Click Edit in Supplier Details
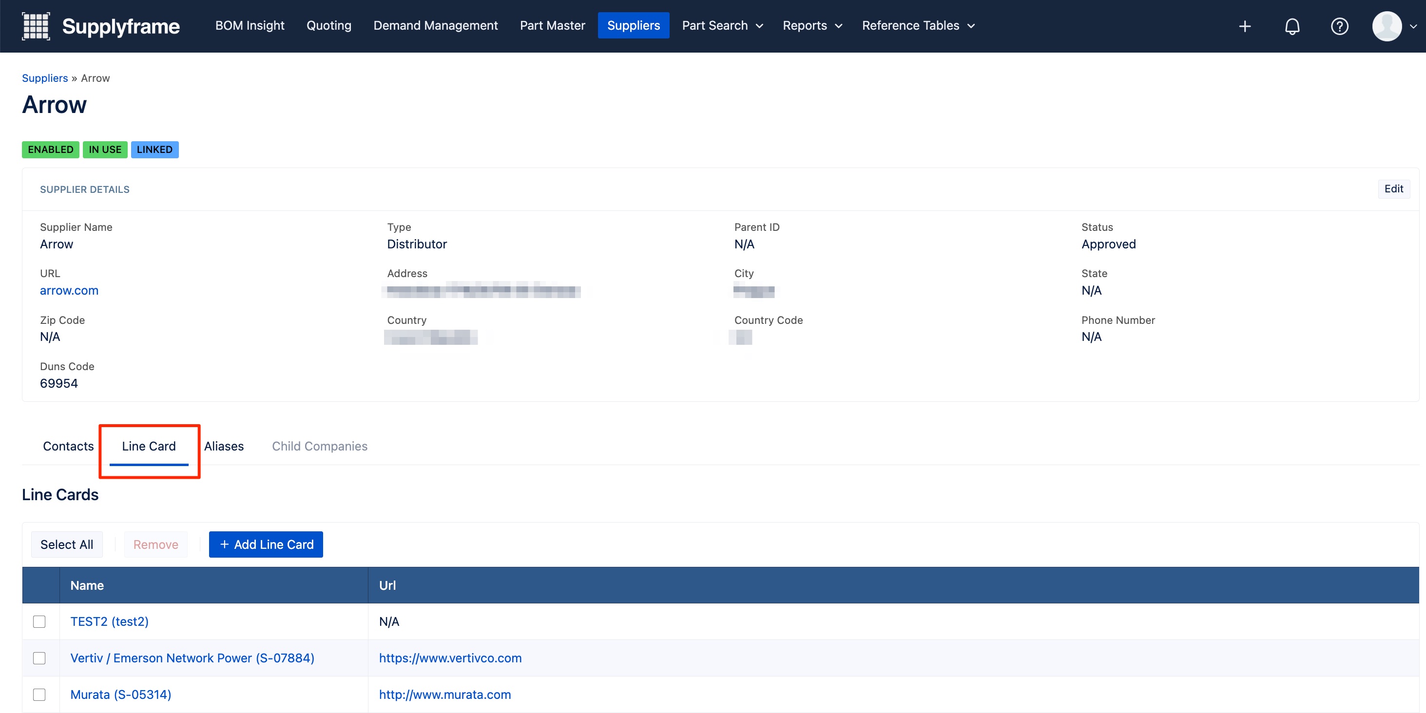The height and width of the screenshot is (713, 1426). coord(1393,188)
